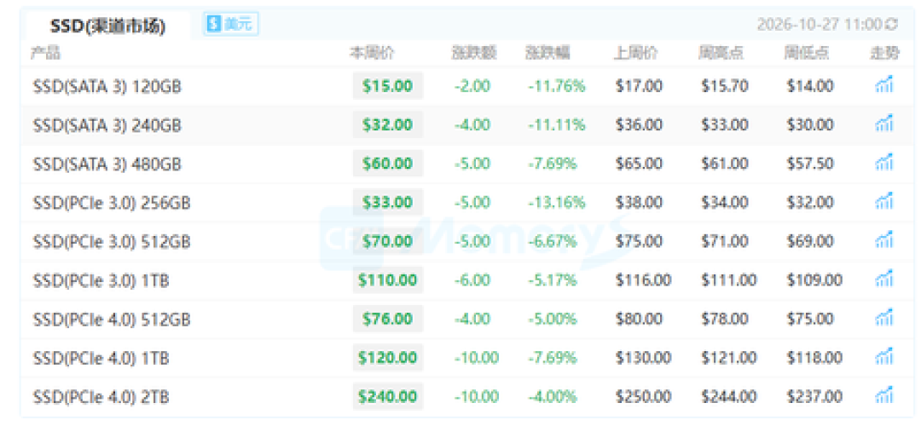Open trend chart for SSD(PCIe 3.0) 512GB
Screen dimensions: 921x426
[884, 241]
